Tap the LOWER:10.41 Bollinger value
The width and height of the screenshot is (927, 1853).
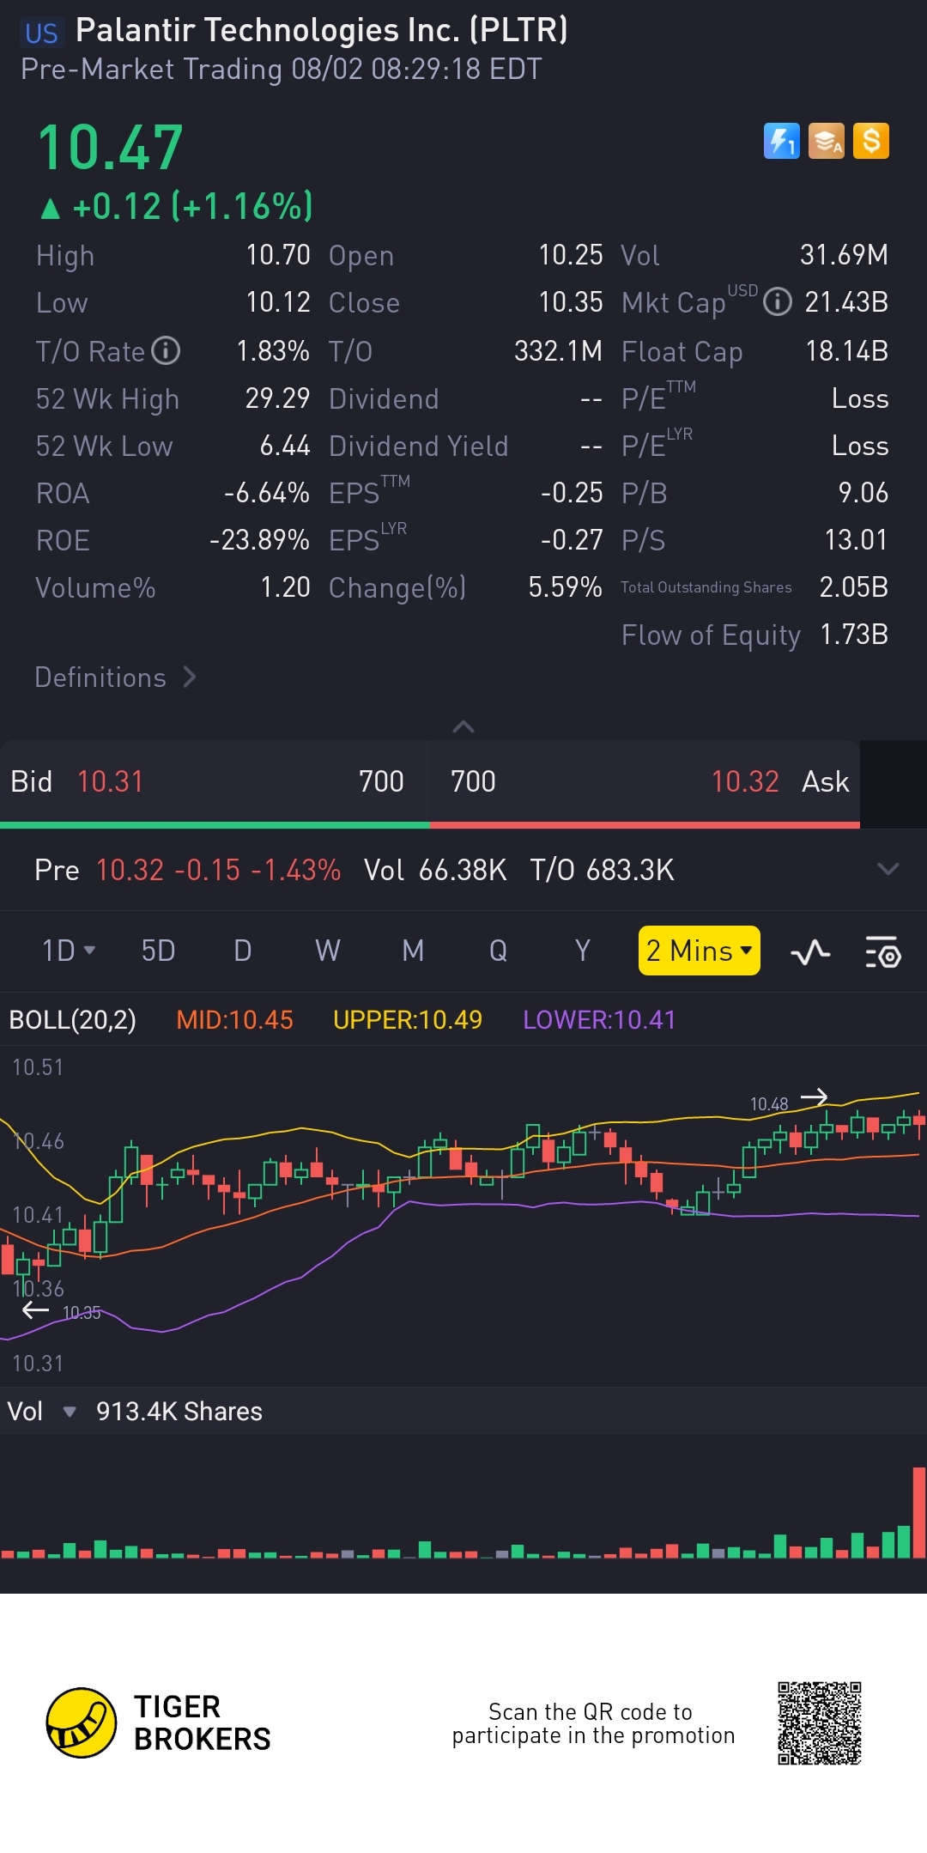point(599,1019)
